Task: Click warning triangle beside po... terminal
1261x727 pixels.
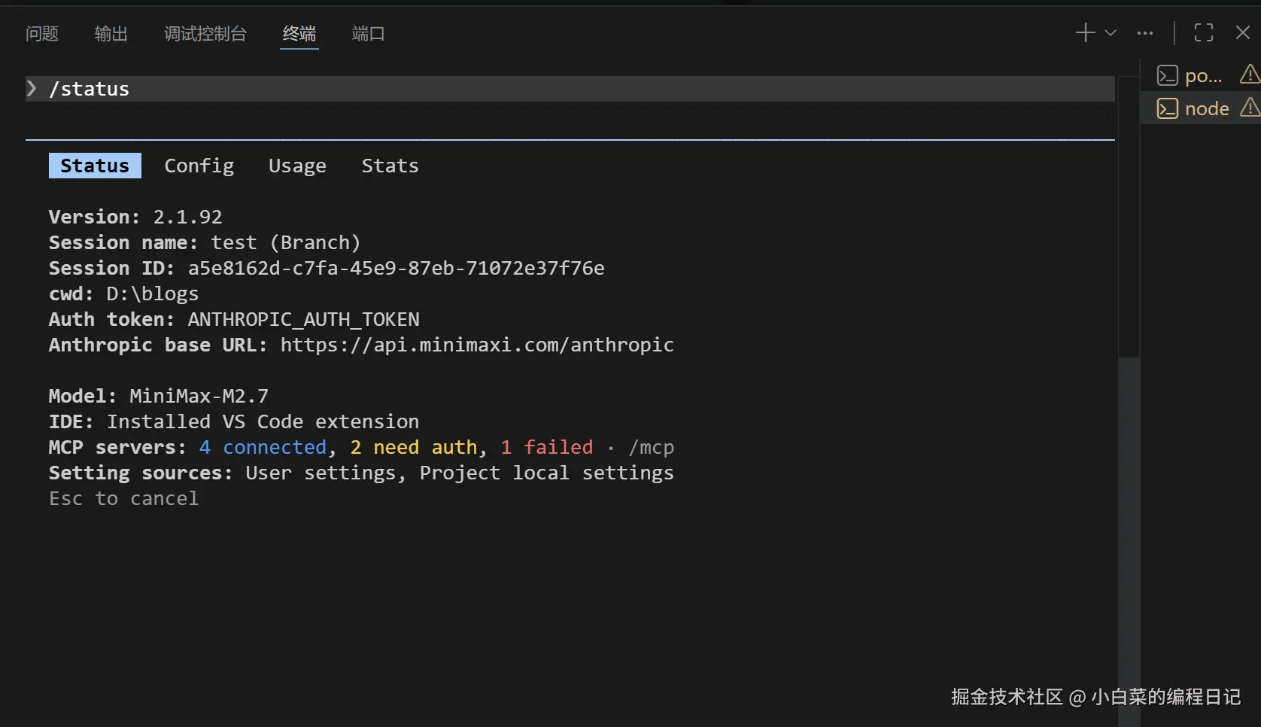Action: [x=1250, y=74]
